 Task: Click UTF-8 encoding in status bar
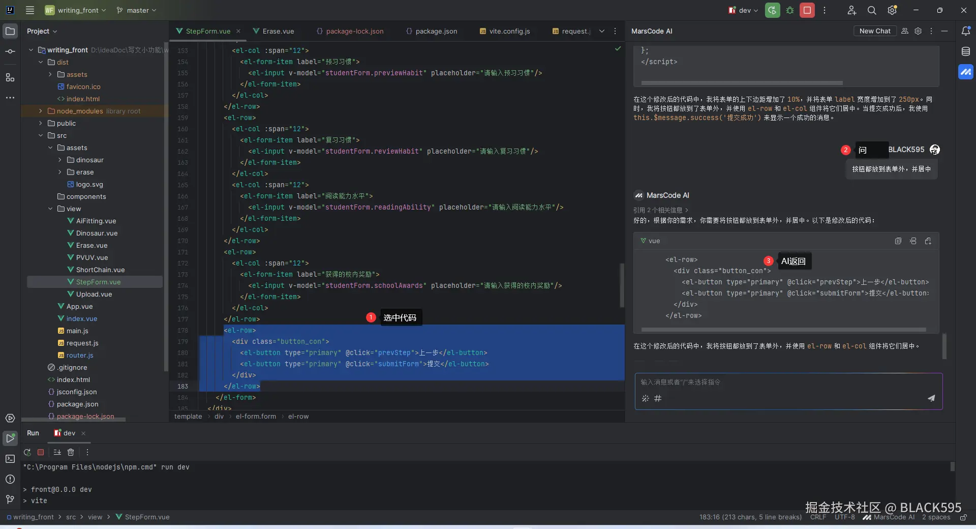click(x=845, y=517)
